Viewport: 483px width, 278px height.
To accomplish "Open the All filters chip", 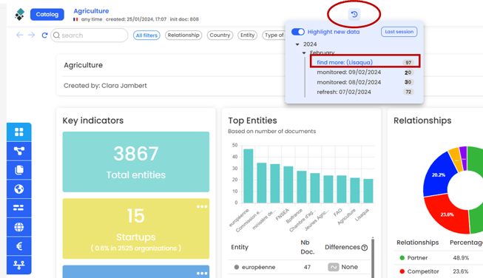I will 146,35.
